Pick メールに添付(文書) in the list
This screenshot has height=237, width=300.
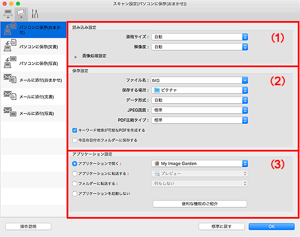pyautogui.click(x=33, y=97)
